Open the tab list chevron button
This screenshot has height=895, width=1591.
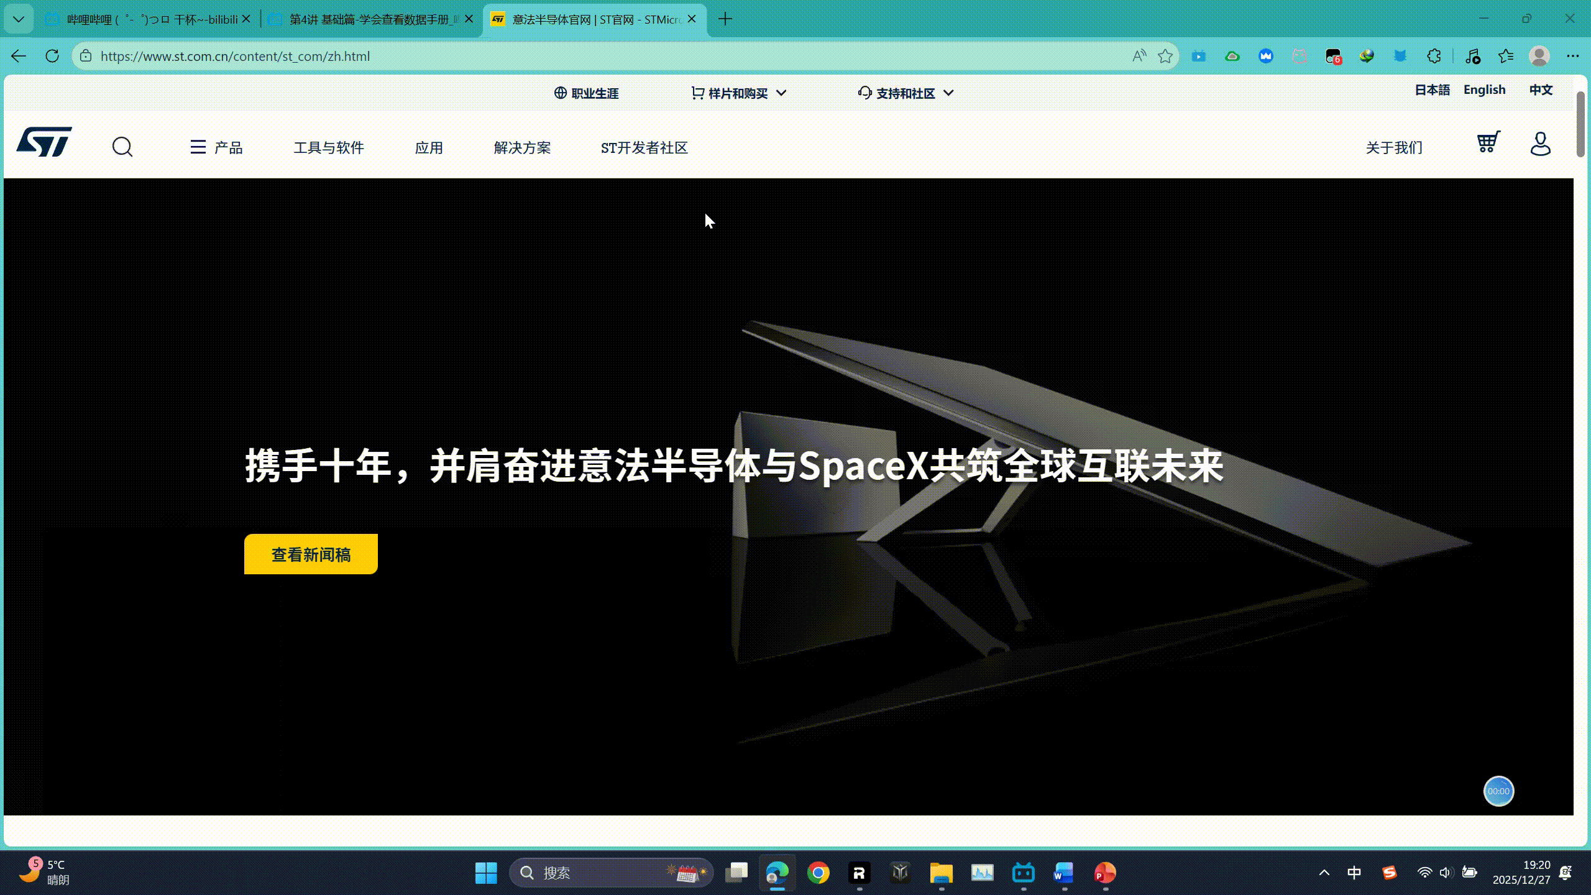[19, 19]
